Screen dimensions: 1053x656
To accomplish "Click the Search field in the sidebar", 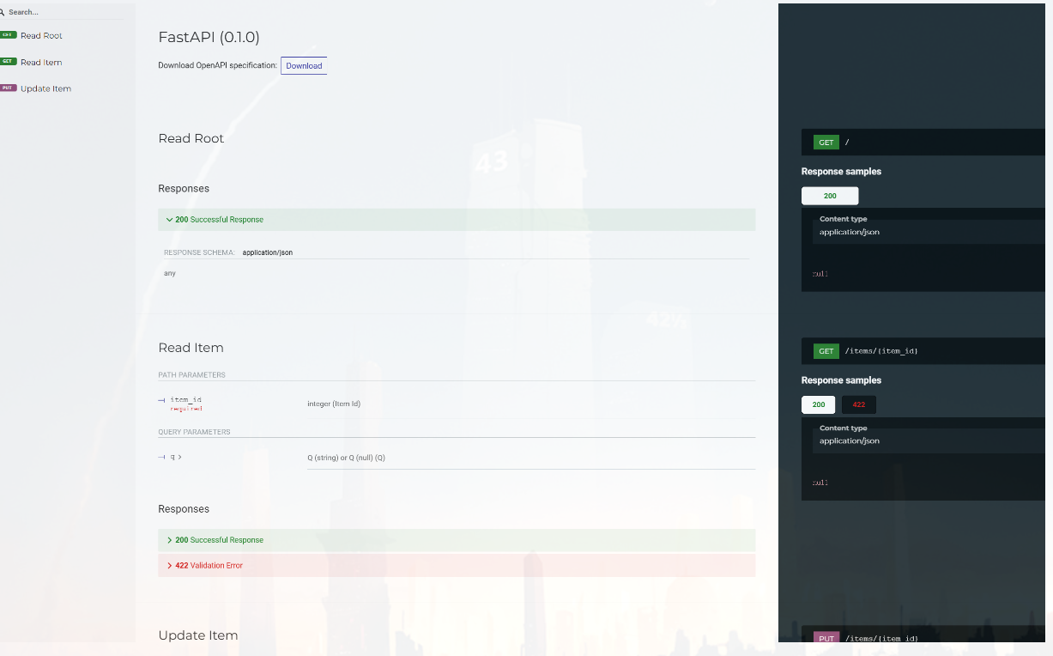I will pos(65,12).
